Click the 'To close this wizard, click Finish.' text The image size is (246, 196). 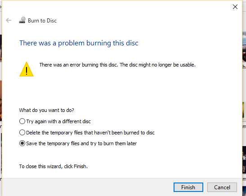point(54,166)
